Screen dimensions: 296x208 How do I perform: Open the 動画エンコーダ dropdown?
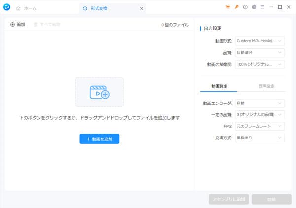pyautogui.click(x=259, y=103)
